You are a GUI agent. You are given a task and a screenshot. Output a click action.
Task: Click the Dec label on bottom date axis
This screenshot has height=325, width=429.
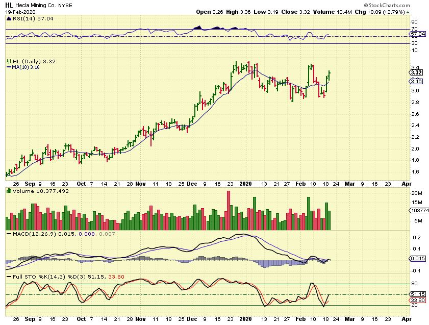coord(192,319)
